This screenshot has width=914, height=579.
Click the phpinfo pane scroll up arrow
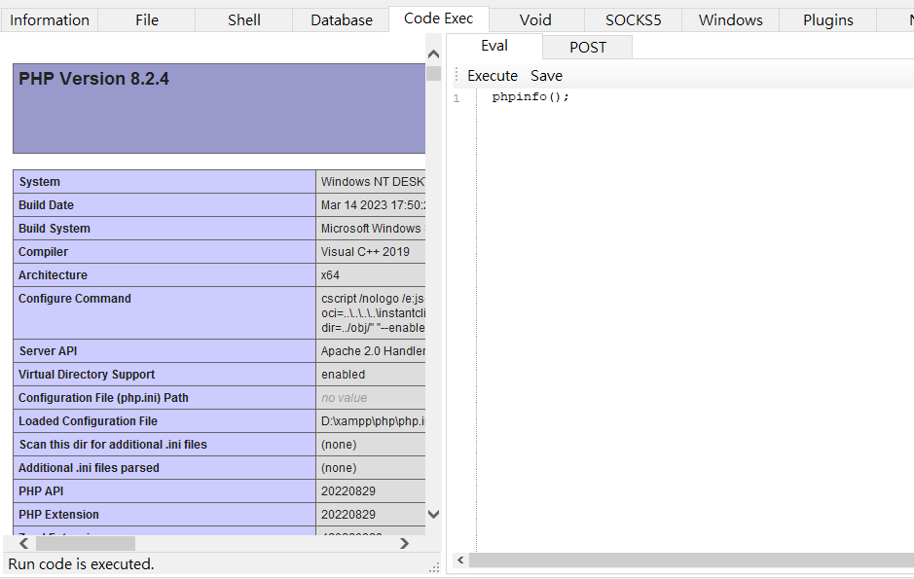pyautogui.click(x=433, y=54)
